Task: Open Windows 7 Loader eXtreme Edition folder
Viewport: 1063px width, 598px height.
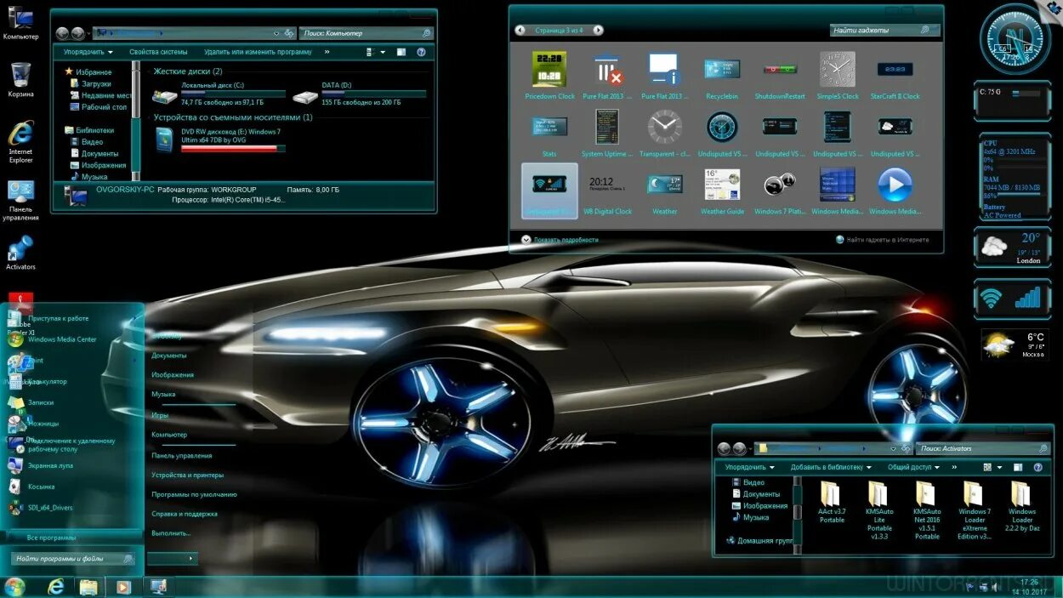Action: (975, 510)
